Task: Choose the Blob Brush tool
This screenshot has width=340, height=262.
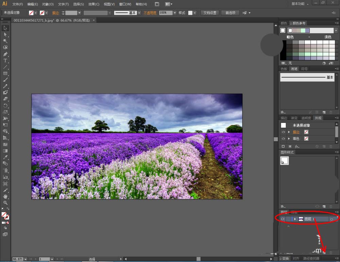Action: [5, 92]
